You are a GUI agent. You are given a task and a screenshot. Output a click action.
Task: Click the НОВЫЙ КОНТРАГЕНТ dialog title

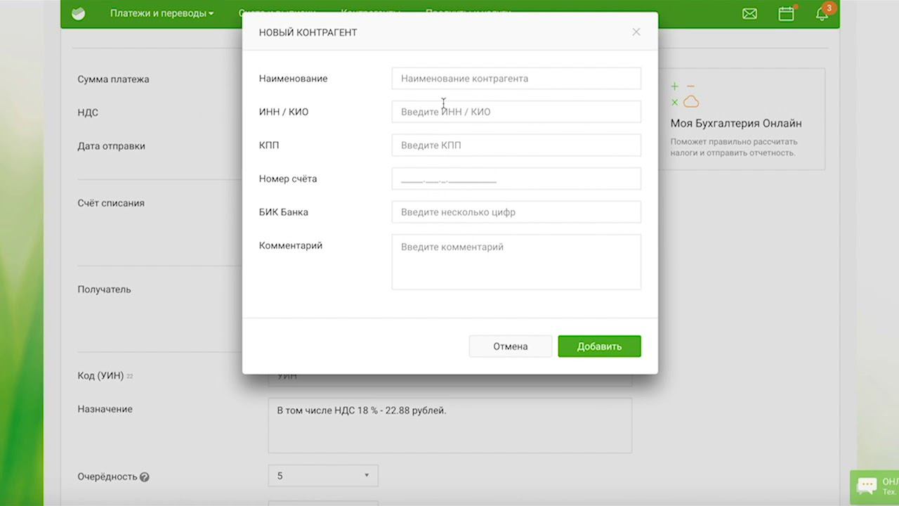[308, 32]
